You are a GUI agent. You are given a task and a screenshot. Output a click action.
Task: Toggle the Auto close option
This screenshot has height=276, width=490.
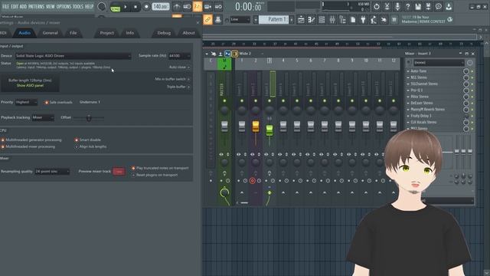tap(179, 67)
